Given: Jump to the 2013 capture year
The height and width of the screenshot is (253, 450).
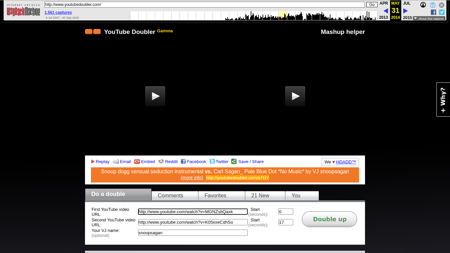Looking at the screenshot, I should click(x=383, y=17).
